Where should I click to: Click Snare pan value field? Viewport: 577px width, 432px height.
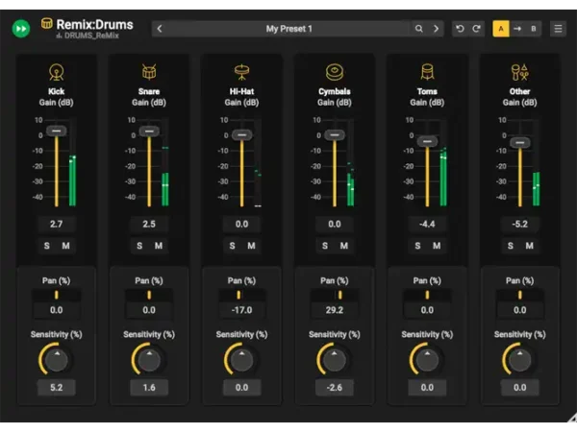(149, 310)
